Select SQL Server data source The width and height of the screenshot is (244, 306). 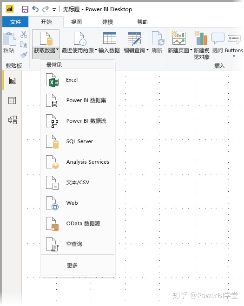[x=78, y=141]
